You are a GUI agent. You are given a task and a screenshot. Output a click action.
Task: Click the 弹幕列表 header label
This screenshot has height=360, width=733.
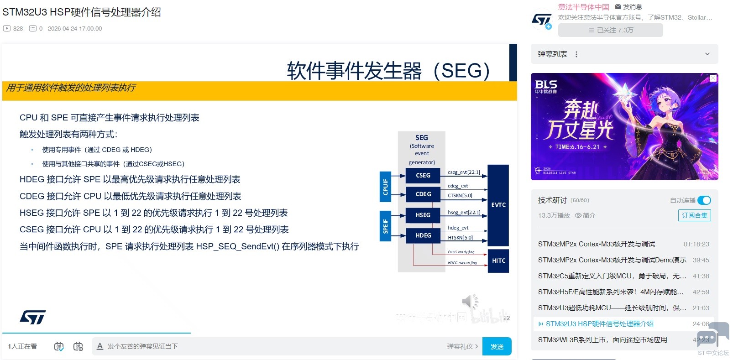552,54
